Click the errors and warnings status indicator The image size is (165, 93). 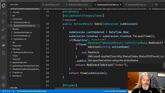tap(6, 91)
